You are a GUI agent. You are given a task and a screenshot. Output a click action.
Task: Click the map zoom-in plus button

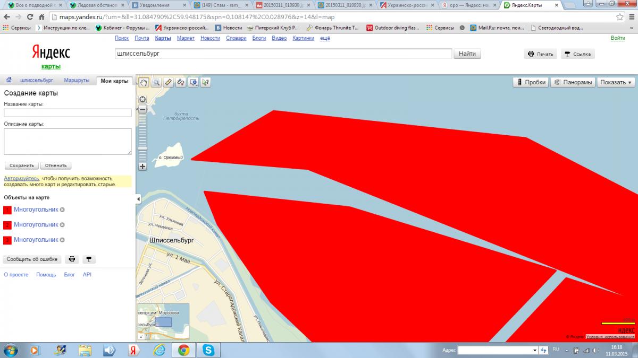[x=142, y=167]
